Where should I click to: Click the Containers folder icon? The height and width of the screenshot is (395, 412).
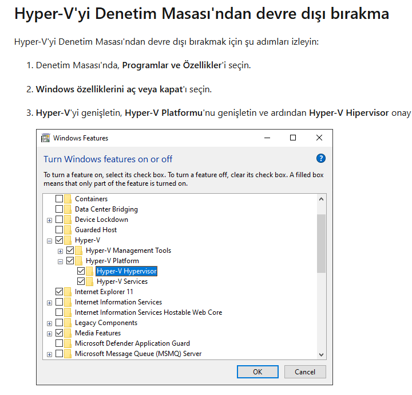tap(68, 198)
